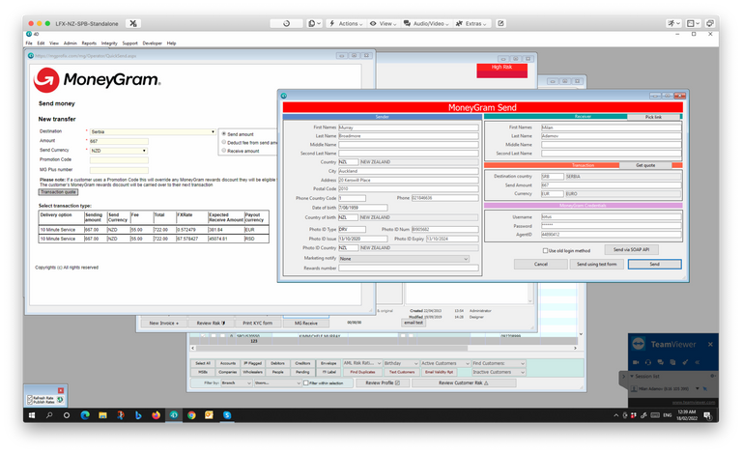Click the red High Risk indicator
Image resolution: width=742 pixels, height=453 pixels.
(x=501, y=70)
